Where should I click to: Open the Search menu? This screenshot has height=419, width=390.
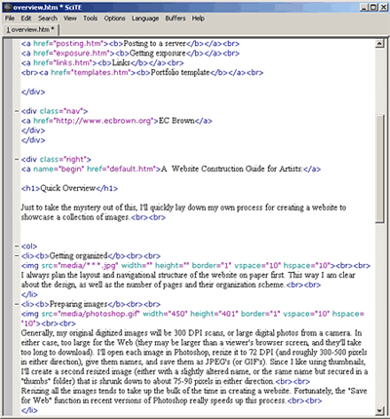48,19
